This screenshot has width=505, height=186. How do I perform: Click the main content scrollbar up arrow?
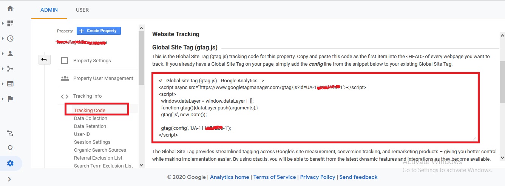502,35
